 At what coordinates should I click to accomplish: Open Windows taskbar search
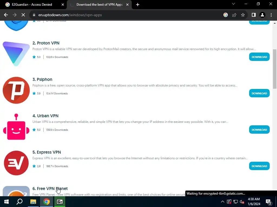tap(19, 202)
